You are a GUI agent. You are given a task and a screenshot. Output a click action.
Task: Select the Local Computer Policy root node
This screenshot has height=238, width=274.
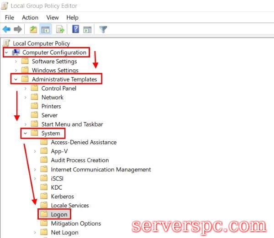41,43
